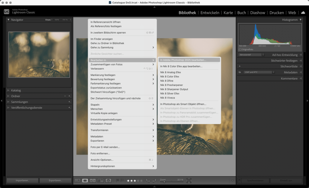Click the cloud sync icon

click(x=303, y=13)
